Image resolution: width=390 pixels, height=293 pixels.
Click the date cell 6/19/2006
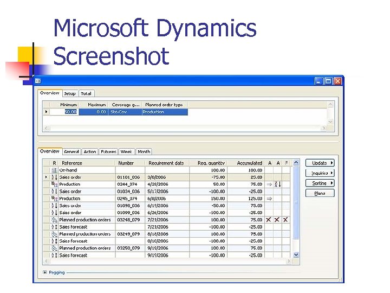coord(167,206)
